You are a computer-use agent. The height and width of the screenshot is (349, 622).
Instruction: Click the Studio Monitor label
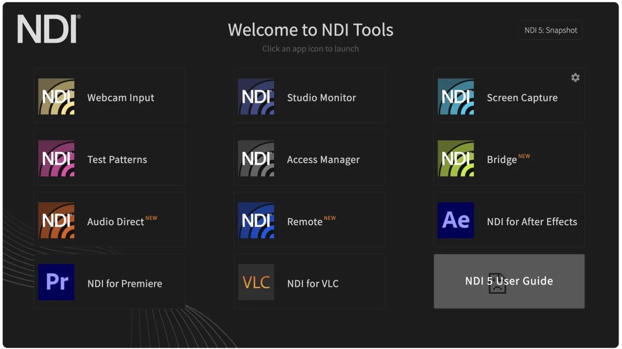tap(322, 98)
